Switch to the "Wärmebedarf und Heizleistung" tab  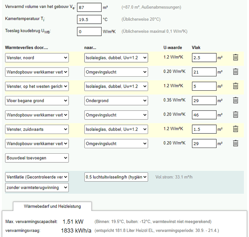52,206
